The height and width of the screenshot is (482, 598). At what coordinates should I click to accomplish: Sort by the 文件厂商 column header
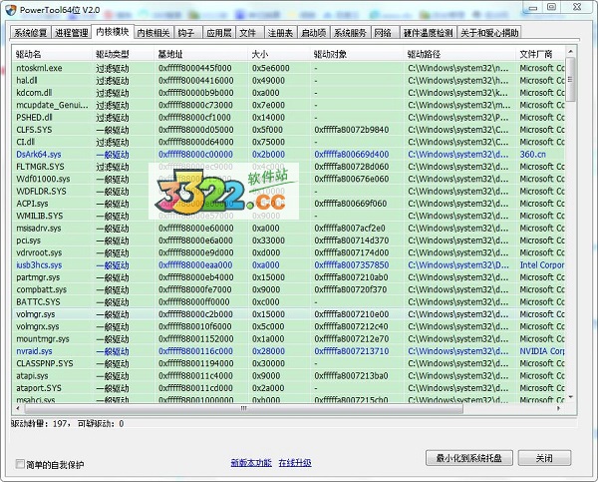coord(541,54)
